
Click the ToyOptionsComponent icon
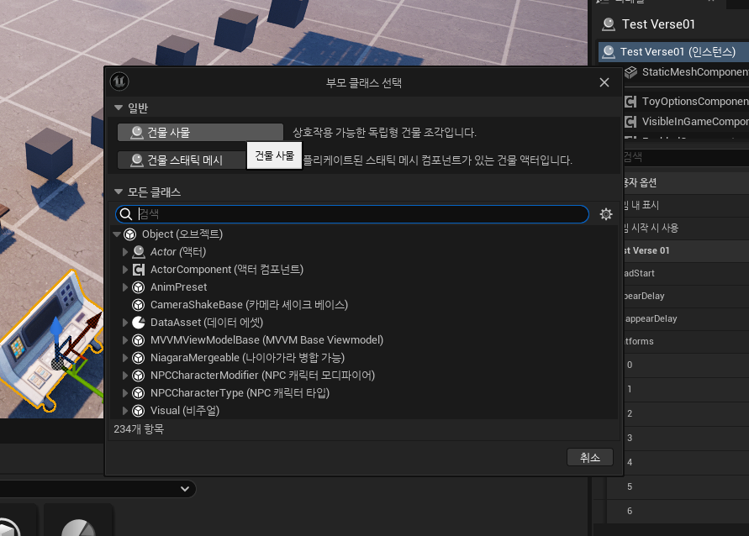(630, 101)
